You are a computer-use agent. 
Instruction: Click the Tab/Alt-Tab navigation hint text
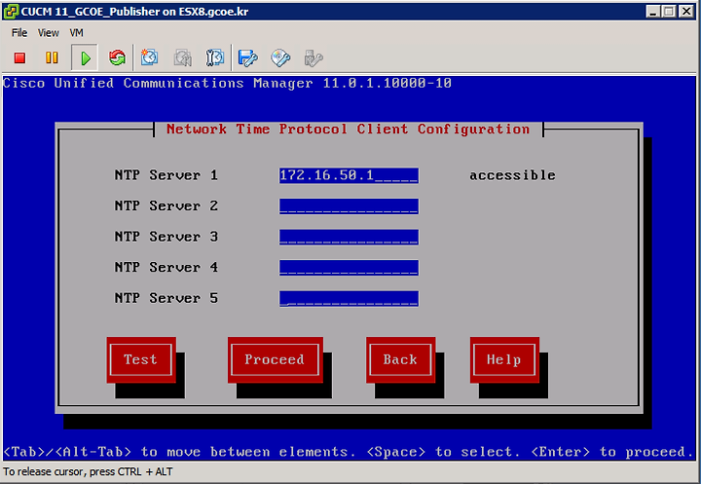[349, 452]
